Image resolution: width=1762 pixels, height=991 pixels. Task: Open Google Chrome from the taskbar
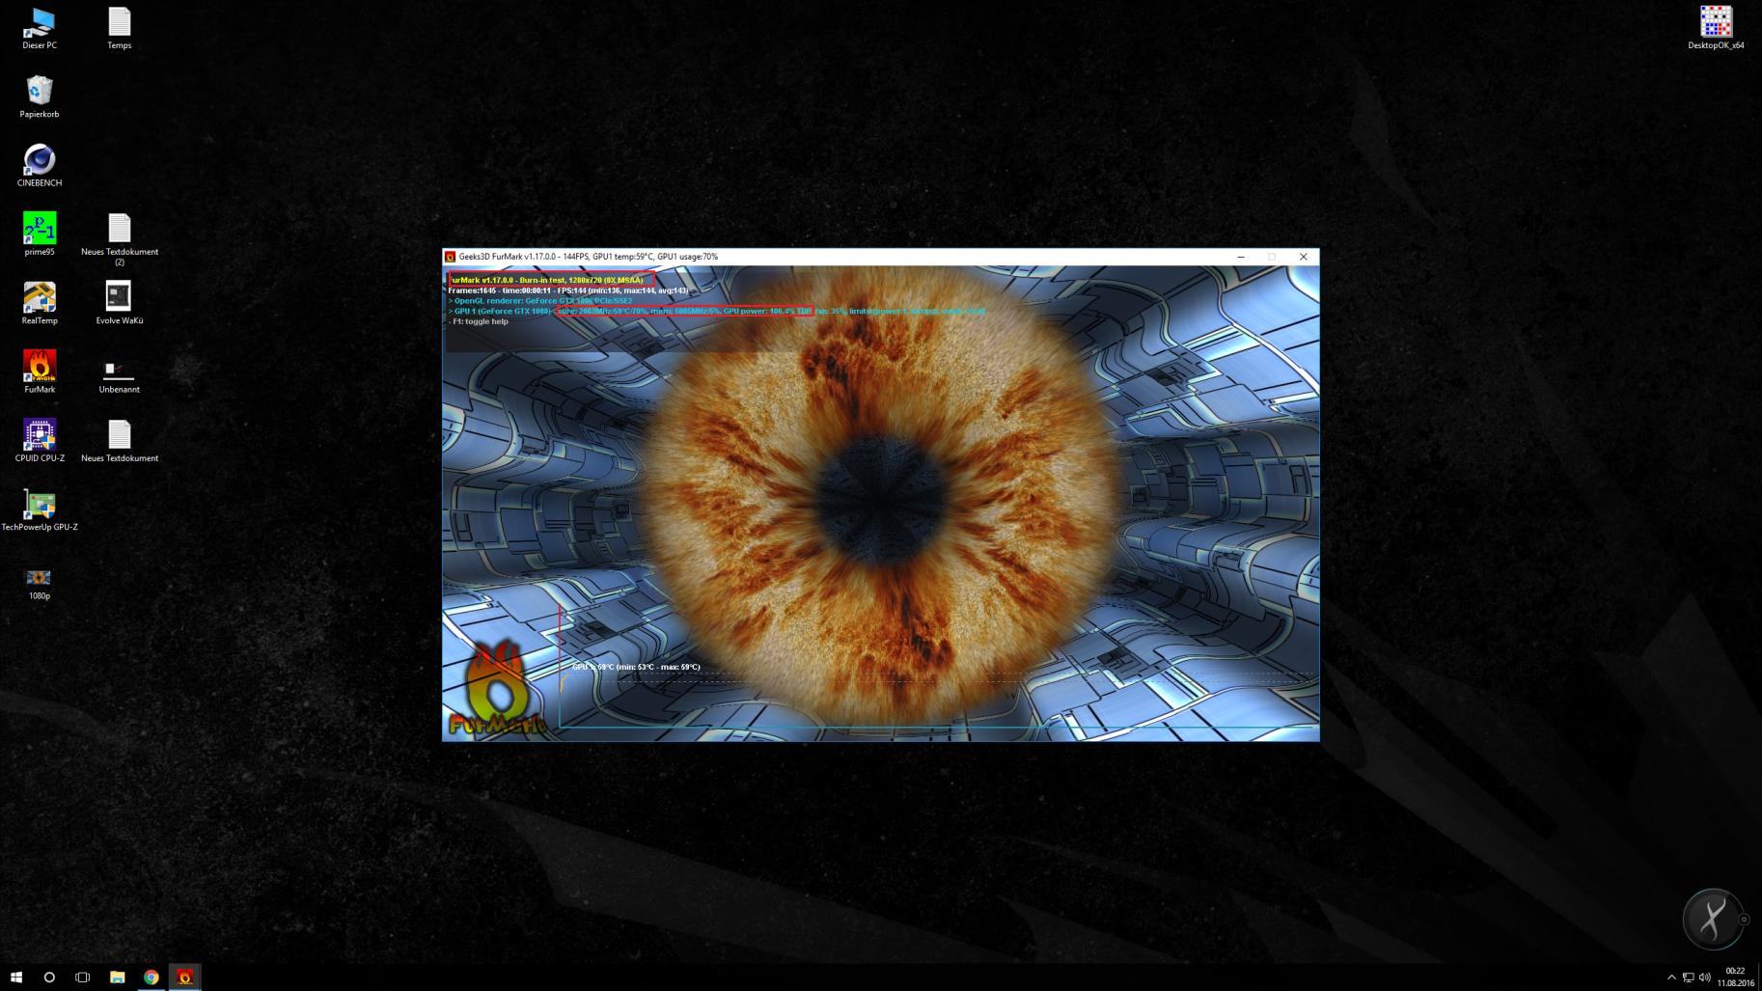pos(151,977)
